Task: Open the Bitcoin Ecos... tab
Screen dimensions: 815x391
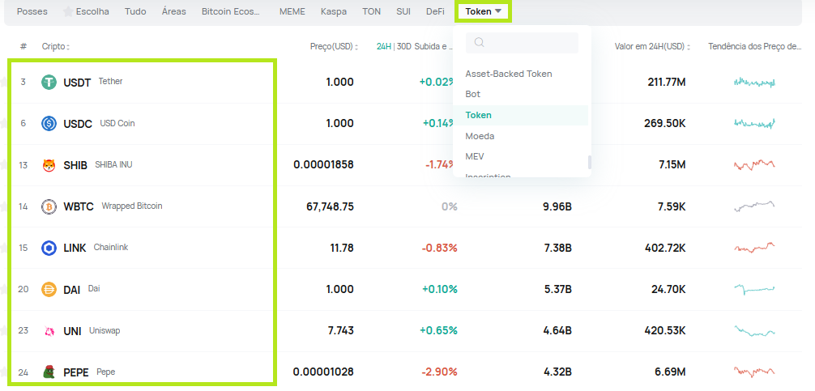Action: click(230, 11)
